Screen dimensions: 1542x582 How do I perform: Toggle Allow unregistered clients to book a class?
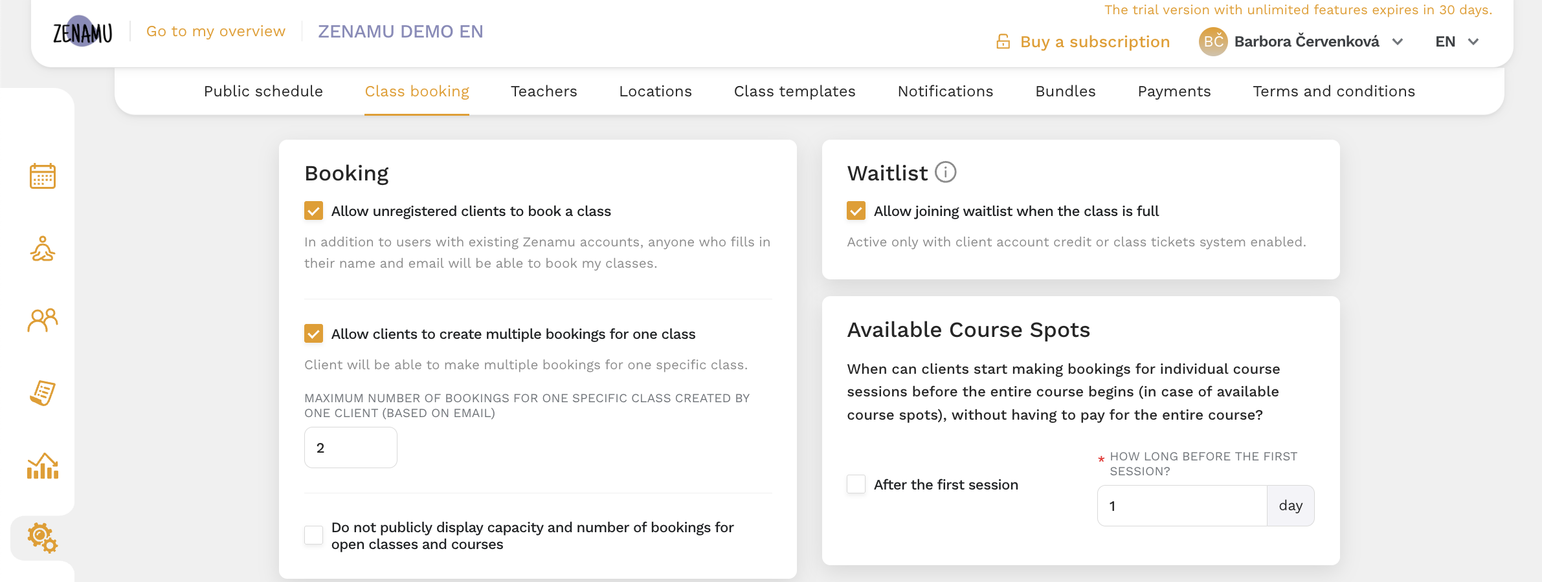314,211
